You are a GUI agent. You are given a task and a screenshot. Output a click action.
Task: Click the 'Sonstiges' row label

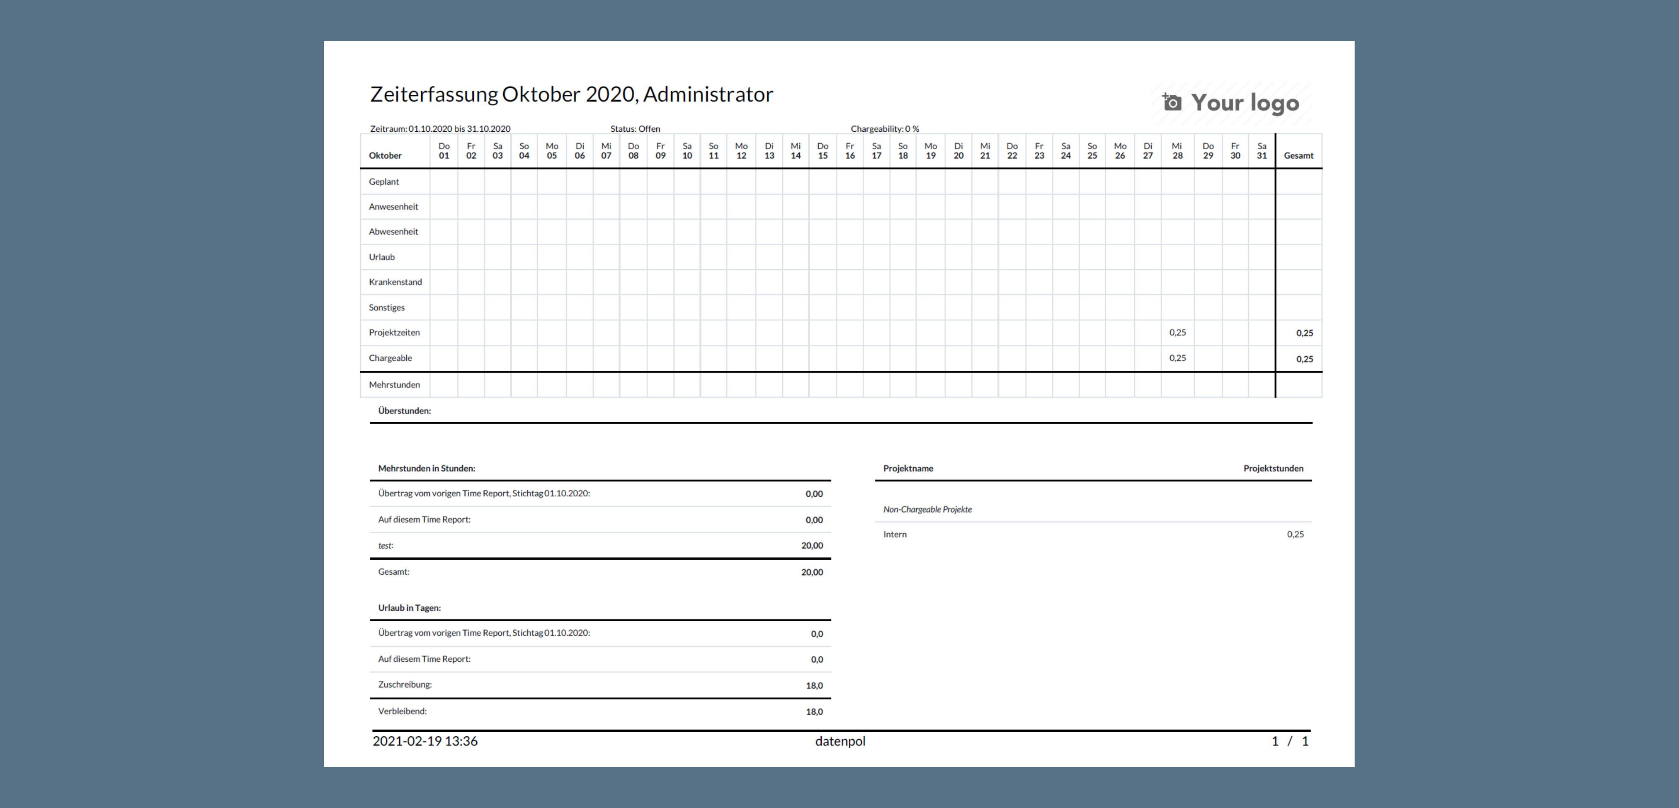[x=386, y=307]
